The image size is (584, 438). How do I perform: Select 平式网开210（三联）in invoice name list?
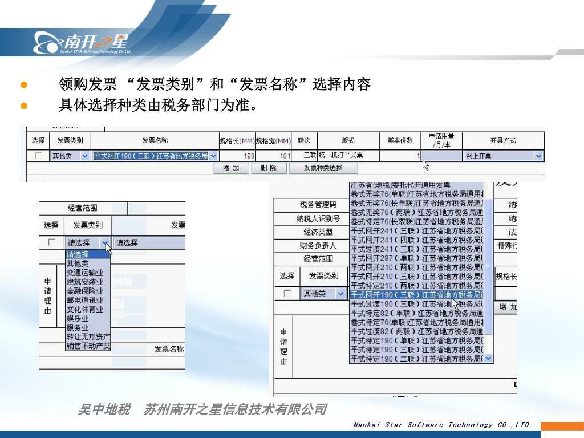[416, 277]
